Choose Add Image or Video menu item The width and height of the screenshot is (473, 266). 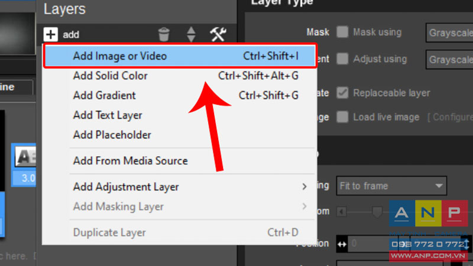pyautogui.click(x=180, y=56)
